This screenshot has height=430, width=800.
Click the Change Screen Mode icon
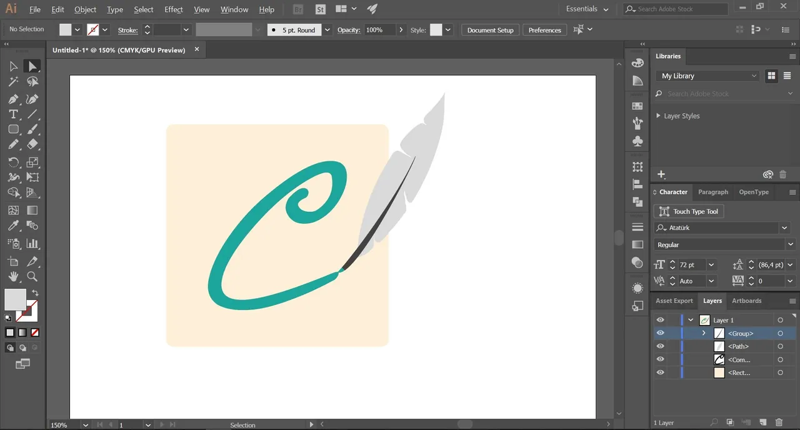coord(23,364)
